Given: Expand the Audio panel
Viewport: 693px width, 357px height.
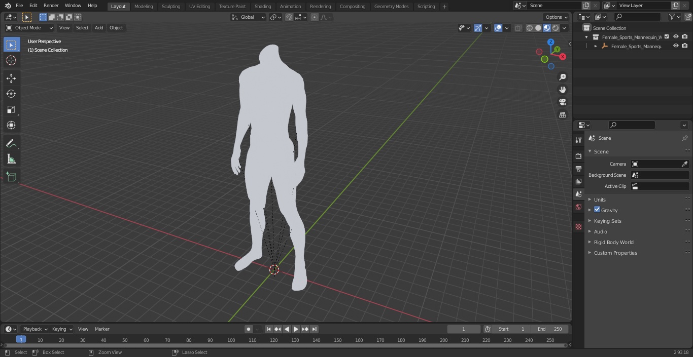Looking at the screenshot, I should [x=601, y=231].
